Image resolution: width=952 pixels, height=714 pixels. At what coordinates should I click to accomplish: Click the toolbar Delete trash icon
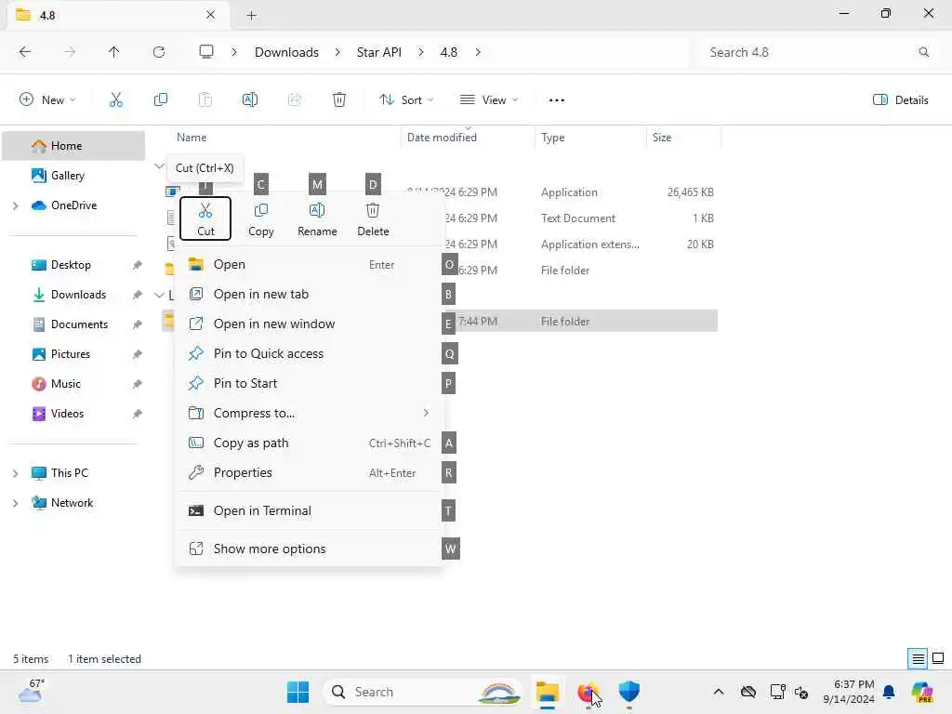point(338,99)
